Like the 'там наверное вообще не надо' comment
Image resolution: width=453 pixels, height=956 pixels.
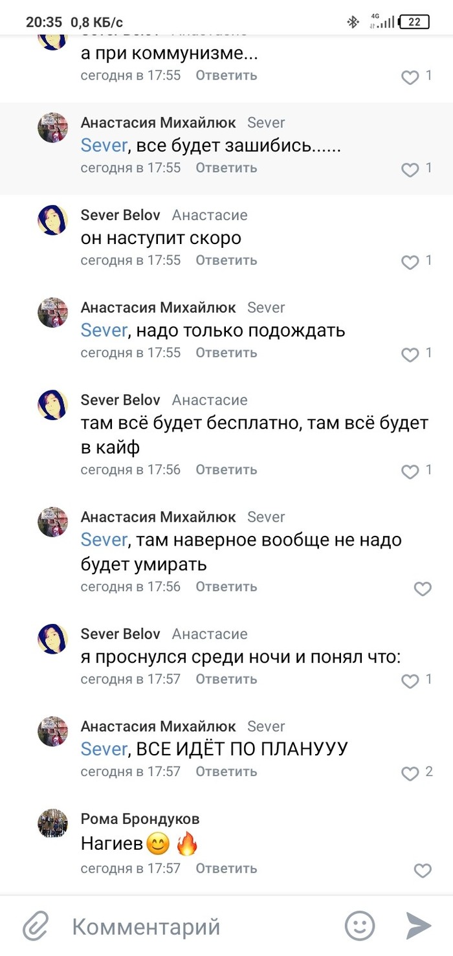422,588
